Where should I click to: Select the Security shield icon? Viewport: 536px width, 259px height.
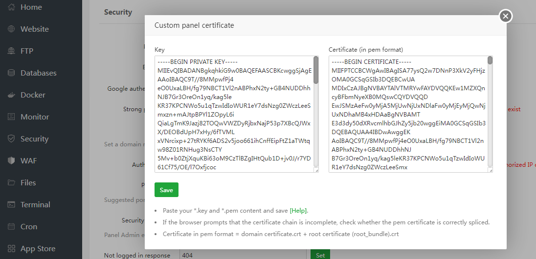point(12,139)
